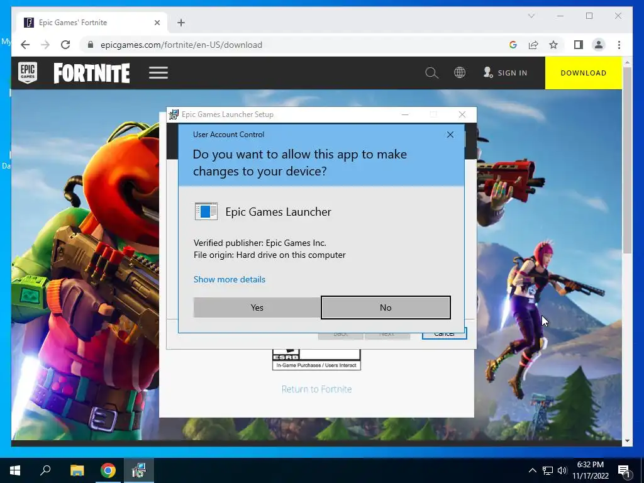The image size is (644, 483).
Task: Click the share page icon
Action: coord(533,45)
